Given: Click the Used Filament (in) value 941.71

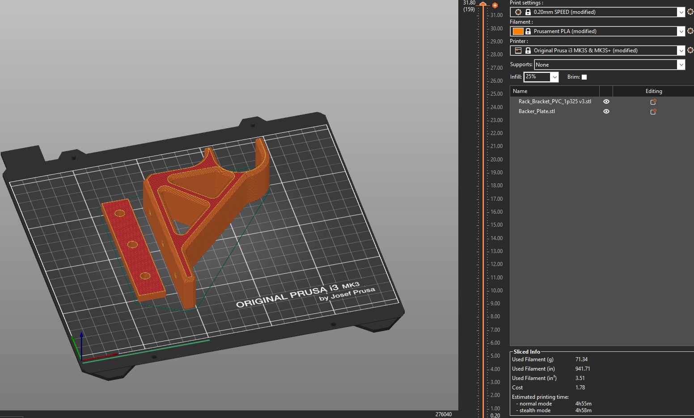Looking at the screenshot, I should click(583, 369).
